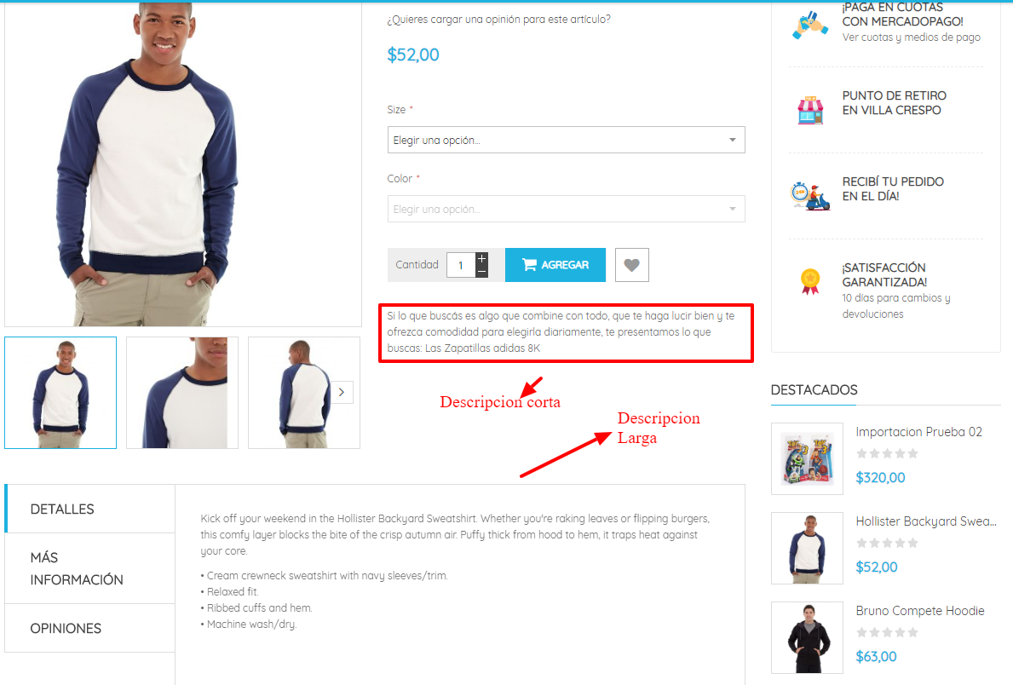Click the link to submit a review
This screenshot has width=1013, height=685.
click(x=498, y=20)
